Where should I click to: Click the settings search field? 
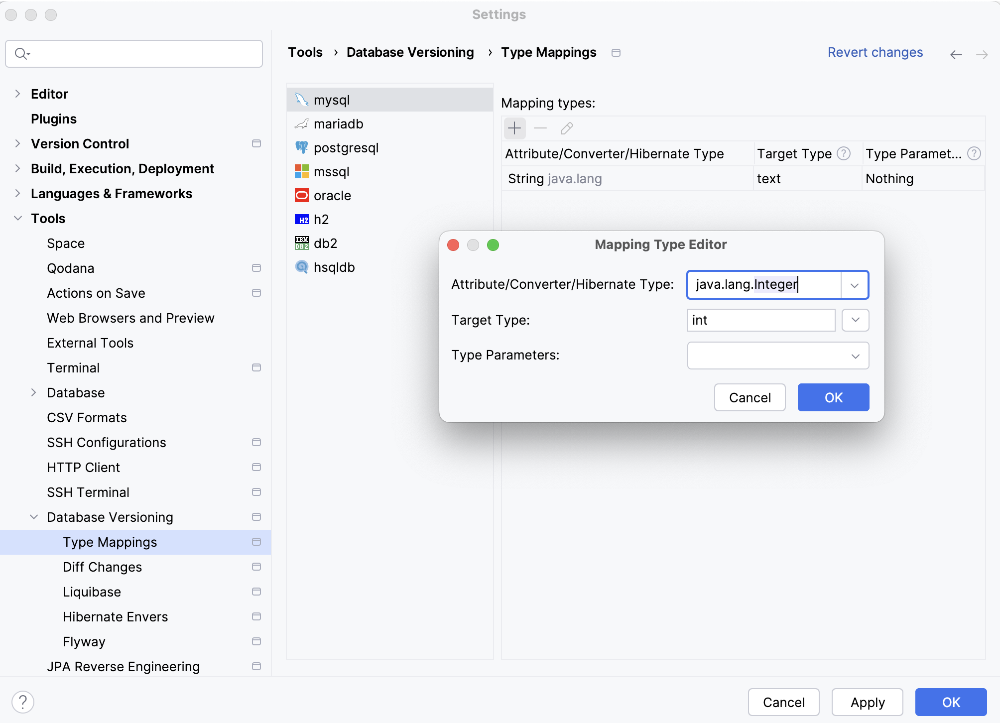133,53
